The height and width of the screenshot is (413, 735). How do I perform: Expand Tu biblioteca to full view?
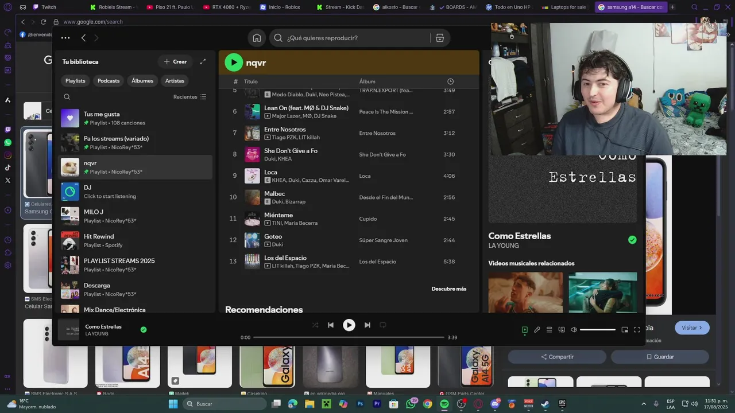click(x=203, y=61)
